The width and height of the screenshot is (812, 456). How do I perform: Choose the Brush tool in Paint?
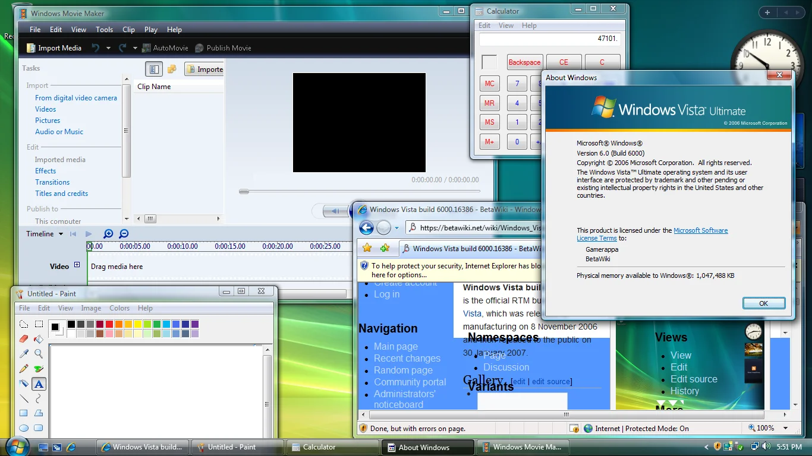click(x=39, y=369)
